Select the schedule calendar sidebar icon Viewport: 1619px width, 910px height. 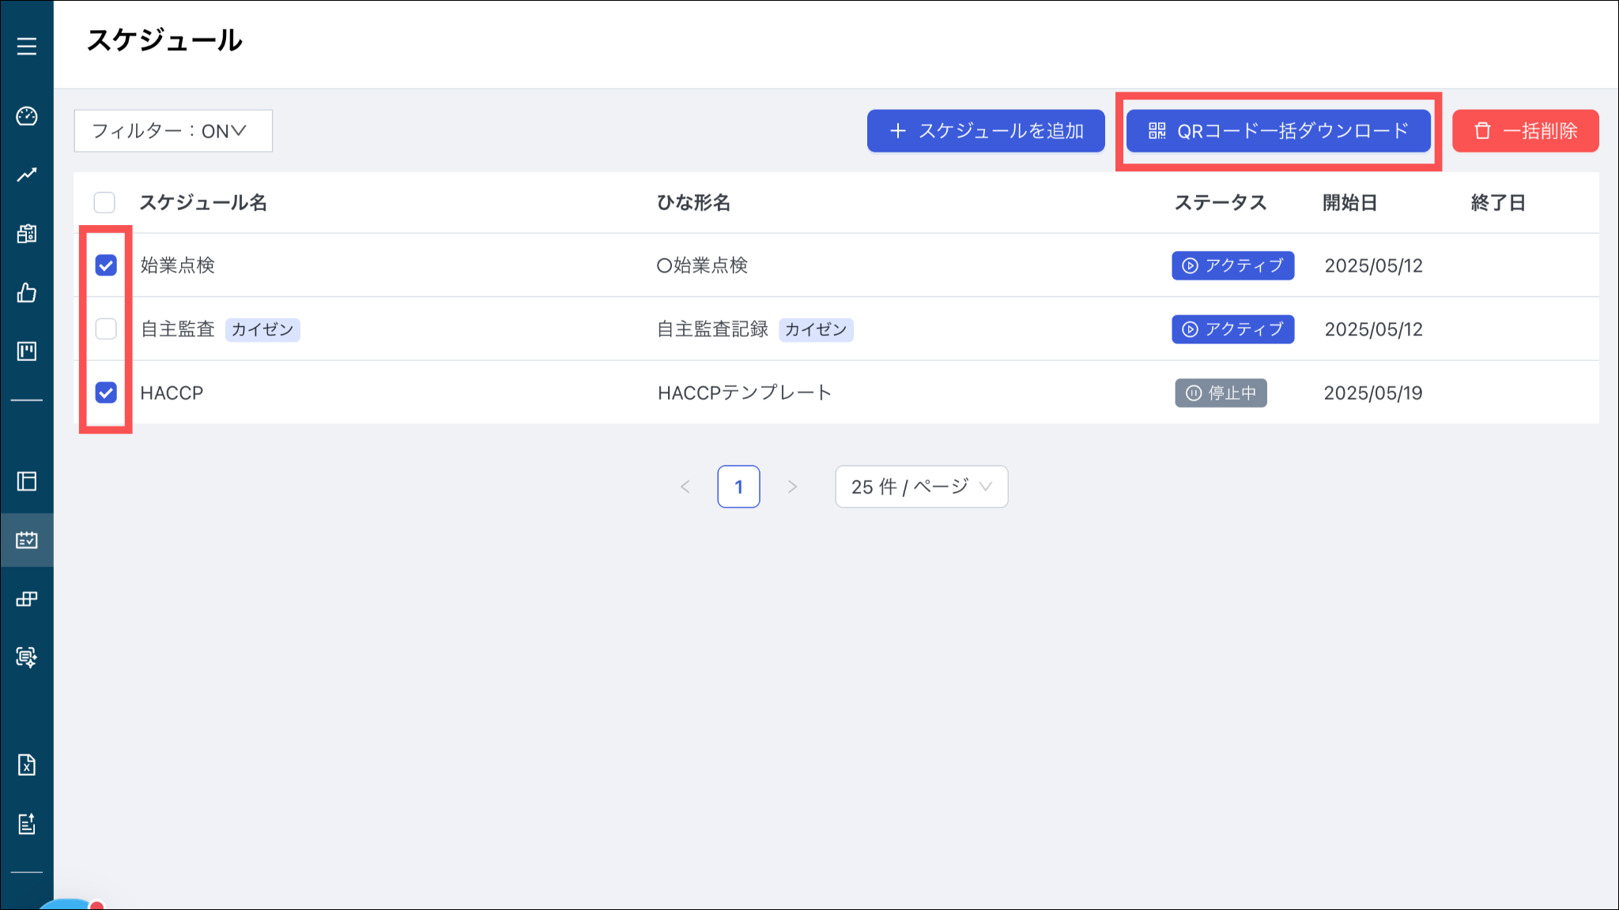coord(27,540)
